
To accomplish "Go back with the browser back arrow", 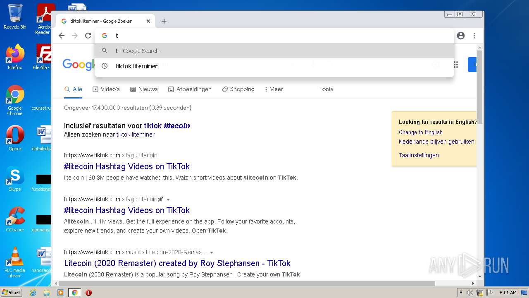I will [62, 36].
